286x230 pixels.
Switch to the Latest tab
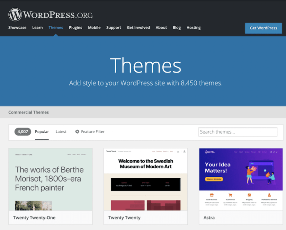coord(61,132)
